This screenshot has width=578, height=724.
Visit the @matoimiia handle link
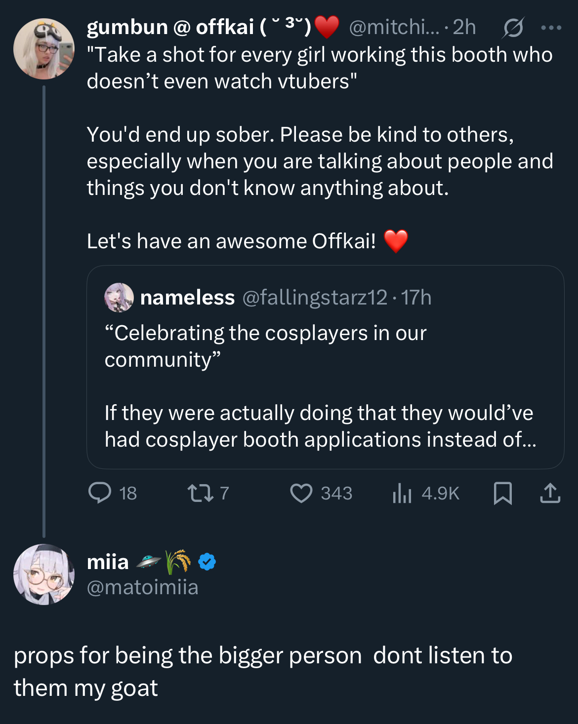click(142, 587)
